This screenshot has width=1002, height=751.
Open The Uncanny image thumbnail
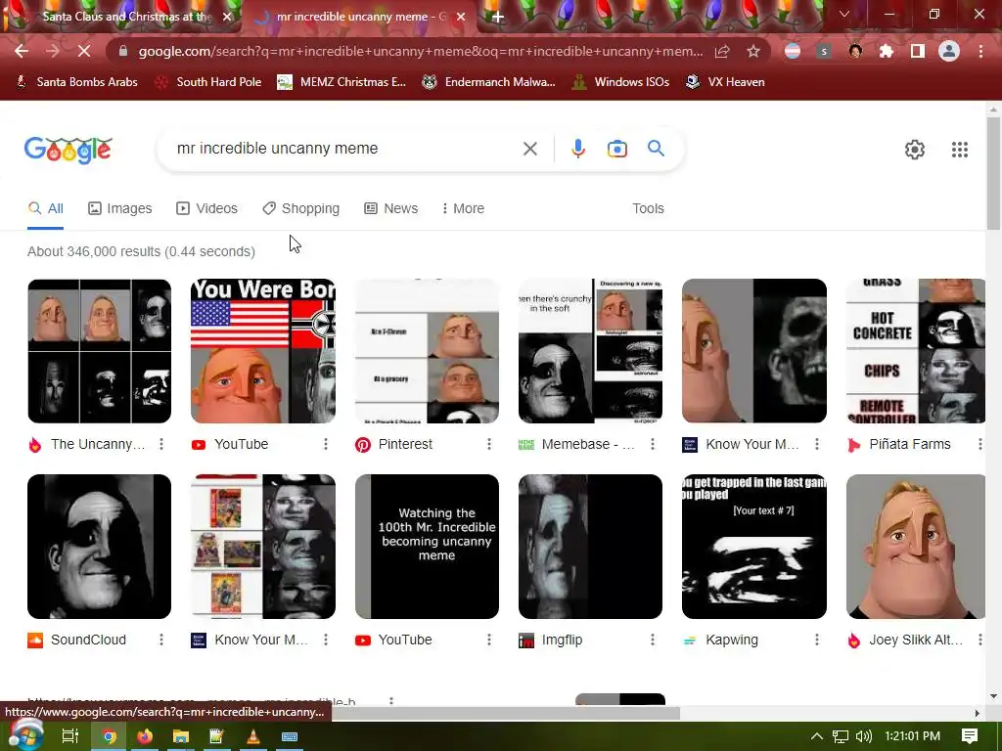99,351
